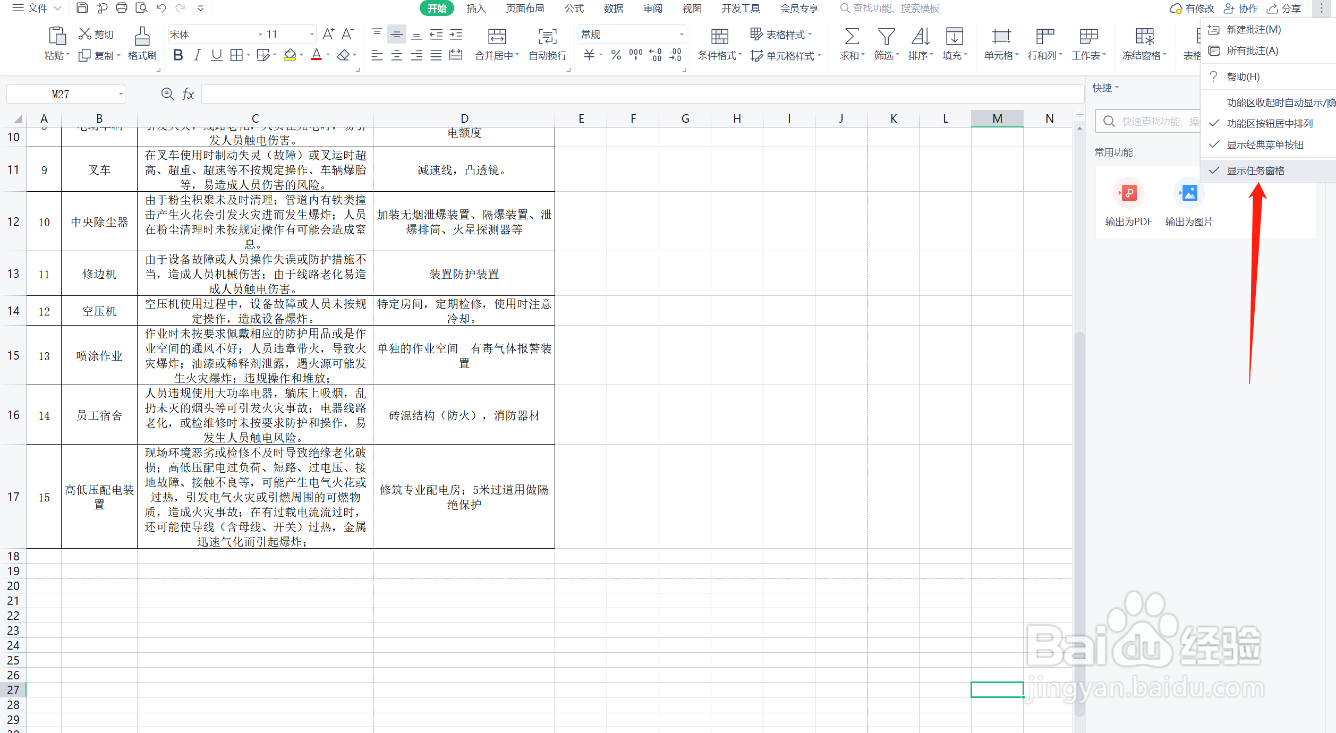Select the 冻结窗格 freeze panes icon
The image size is (1336, 733).
pyautogui.click(x=1145, y=36)
